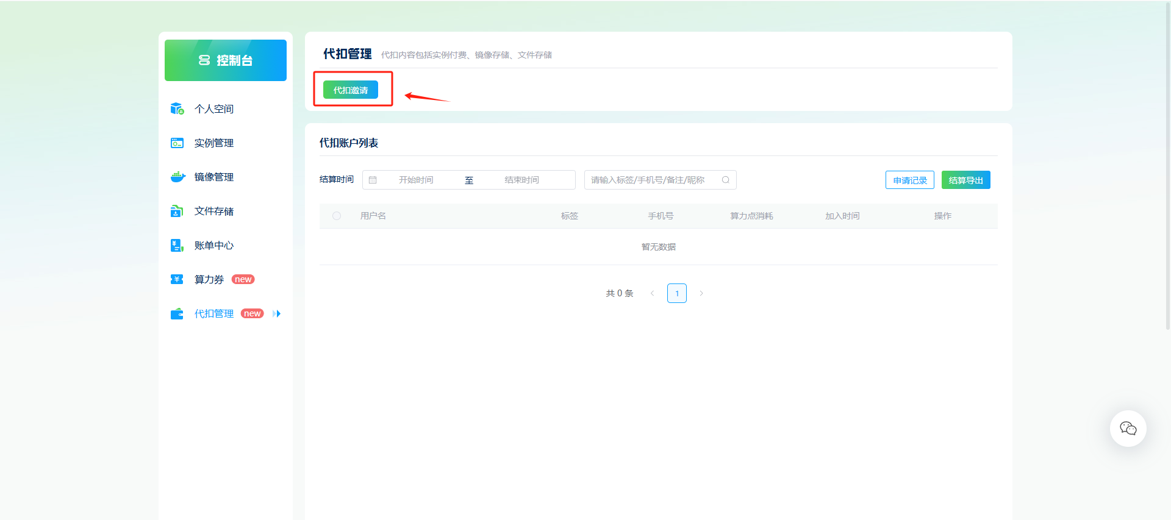Click the 申请记录 button
This screenshot has width=1171, height=520.
tap(910, 180)
